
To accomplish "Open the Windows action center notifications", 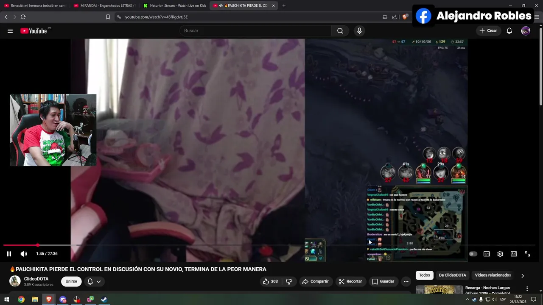I will [x=534, y=299].
